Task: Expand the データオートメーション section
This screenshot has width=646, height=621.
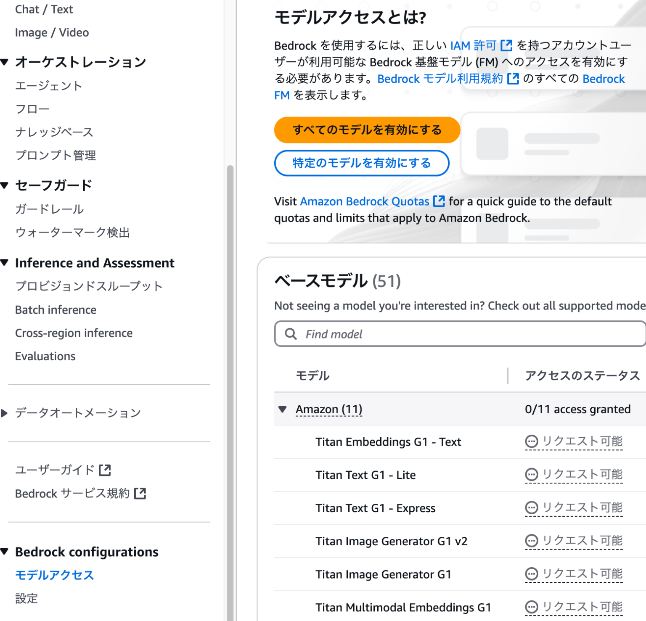Action: 4,413
